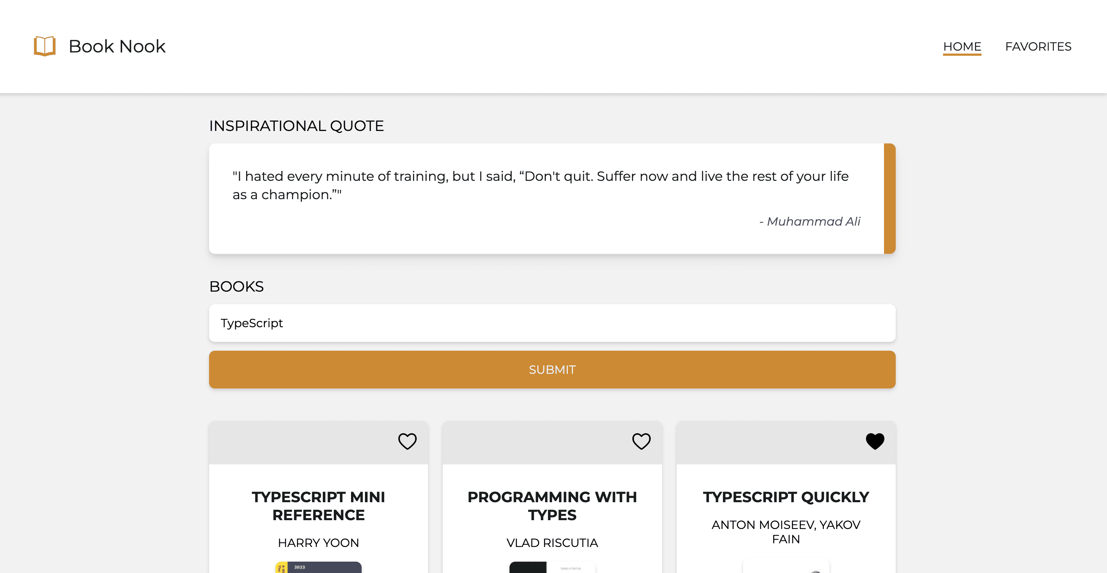Unfavorite TypeScript Quickly via filled heart

[874, 441]
